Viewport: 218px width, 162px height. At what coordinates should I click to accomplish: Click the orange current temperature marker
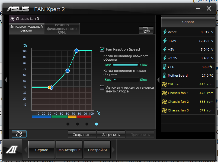click(x=50, y=88)
